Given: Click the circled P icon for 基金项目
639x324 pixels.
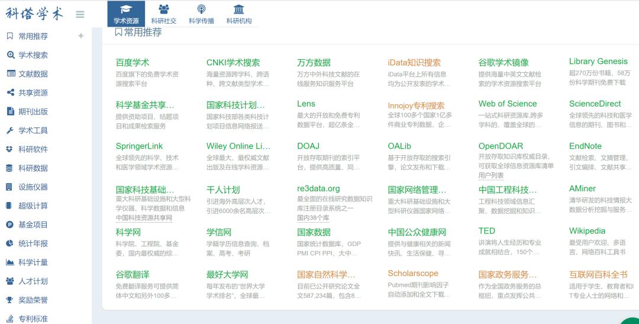Looking at the screenshot, I should (x=10, y=224).
